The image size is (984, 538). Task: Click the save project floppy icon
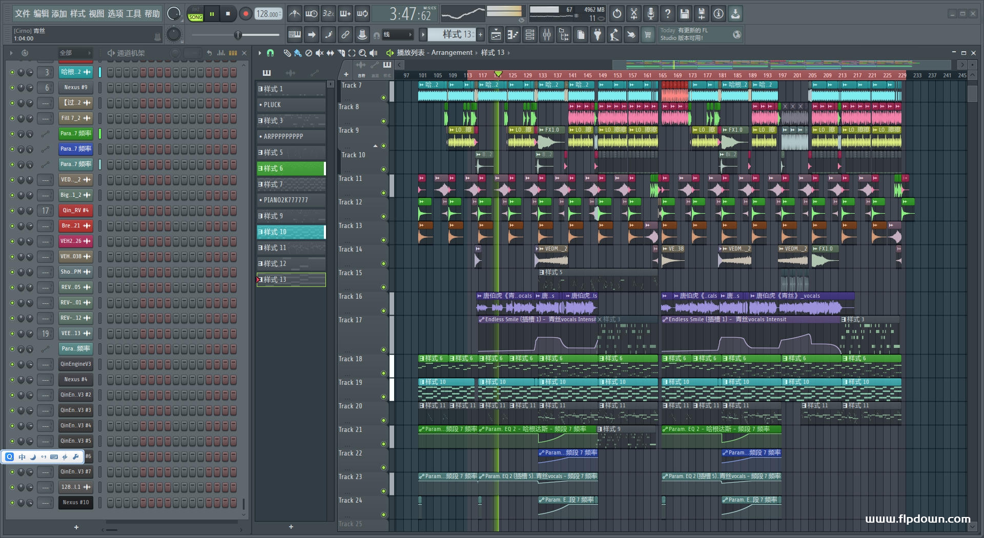[x=684, y=14]
